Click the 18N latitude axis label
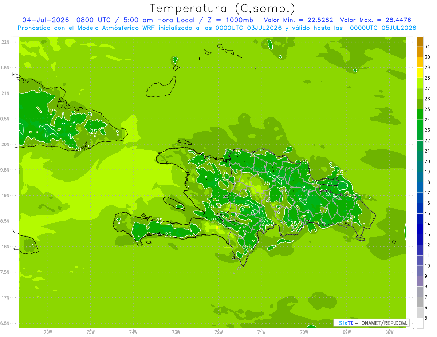 (x=5, y=246)
